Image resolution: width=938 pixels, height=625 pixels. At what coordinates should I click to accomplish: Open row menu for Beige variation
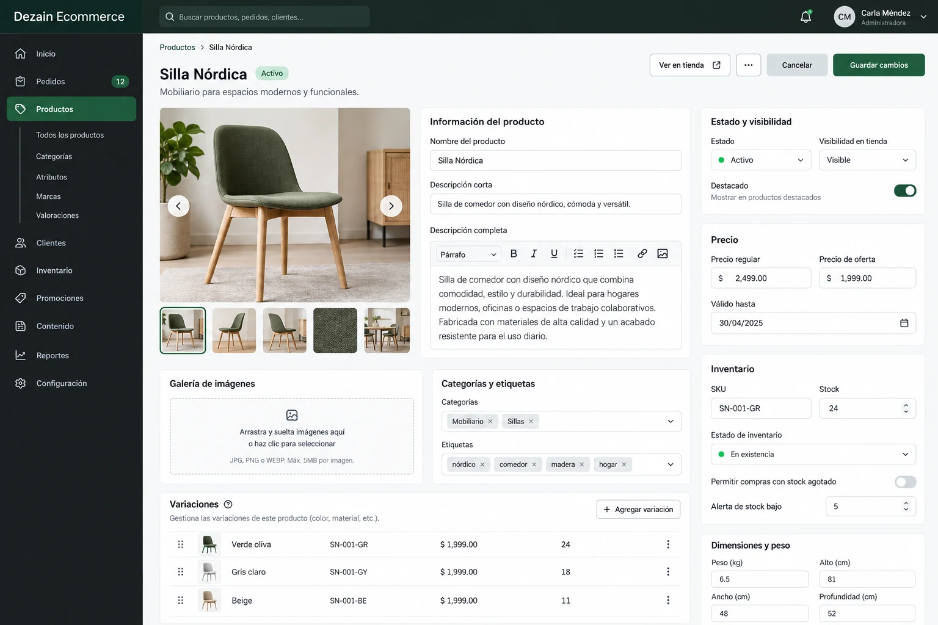point(667,601)
